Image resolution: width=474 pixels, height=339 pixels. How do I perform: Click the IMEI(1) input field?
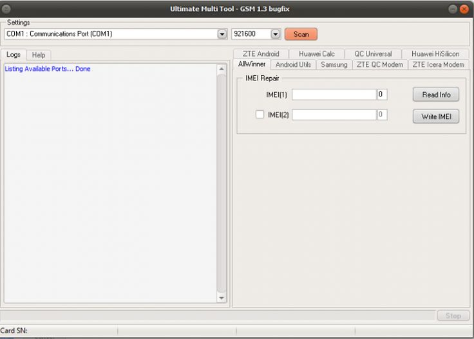[x=334, y=95]
